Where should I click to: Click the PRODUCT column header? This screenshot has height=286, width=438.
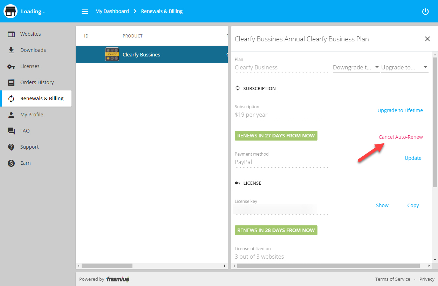[132, 36]
